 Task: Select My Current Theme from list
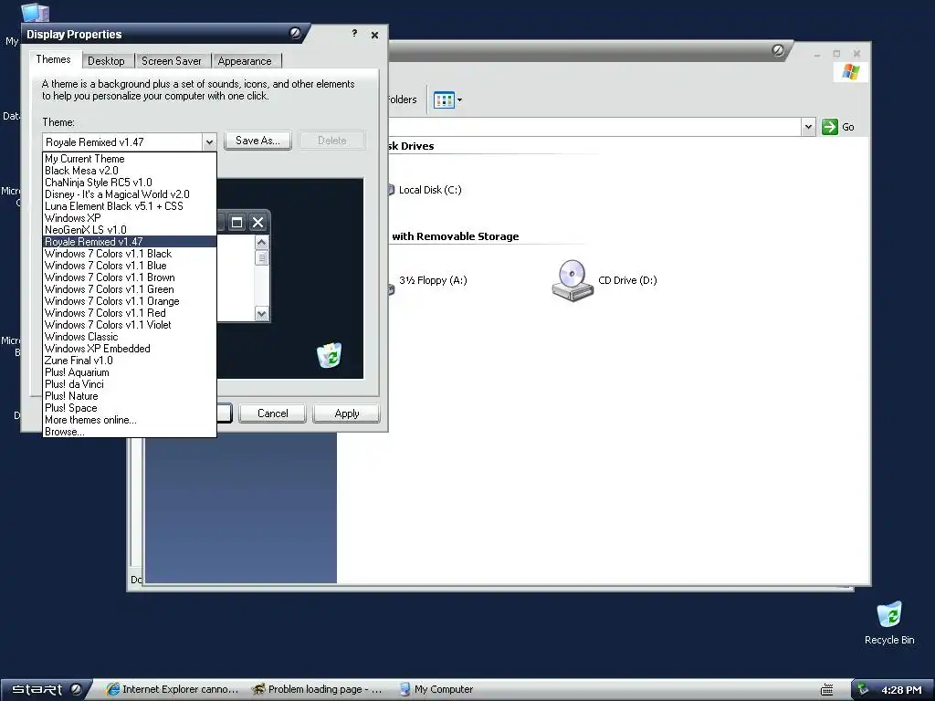tap(130, 159)
